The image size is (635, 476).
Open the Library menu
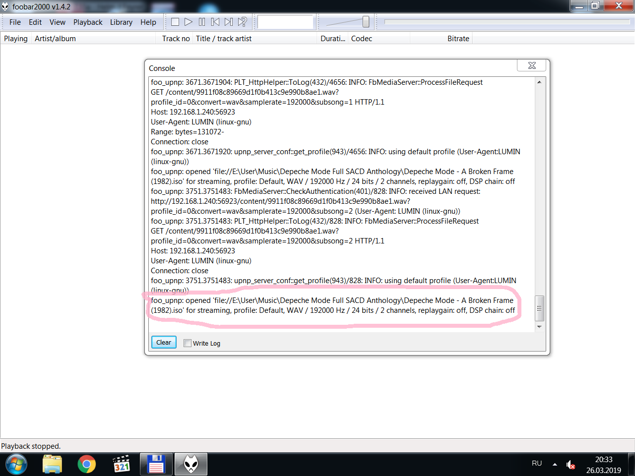coord(121,22)
